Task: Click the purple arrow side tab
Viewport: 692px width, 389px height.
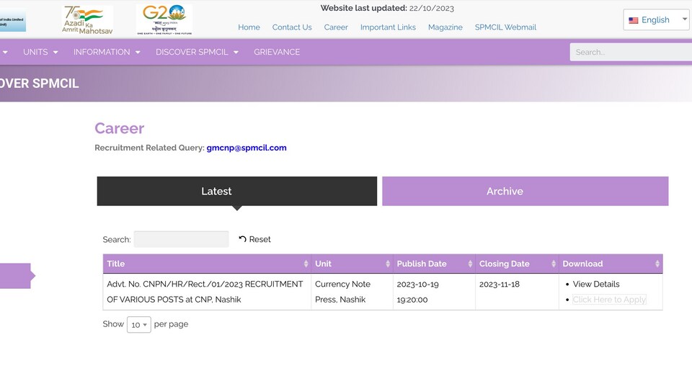Action: (17, 276)
